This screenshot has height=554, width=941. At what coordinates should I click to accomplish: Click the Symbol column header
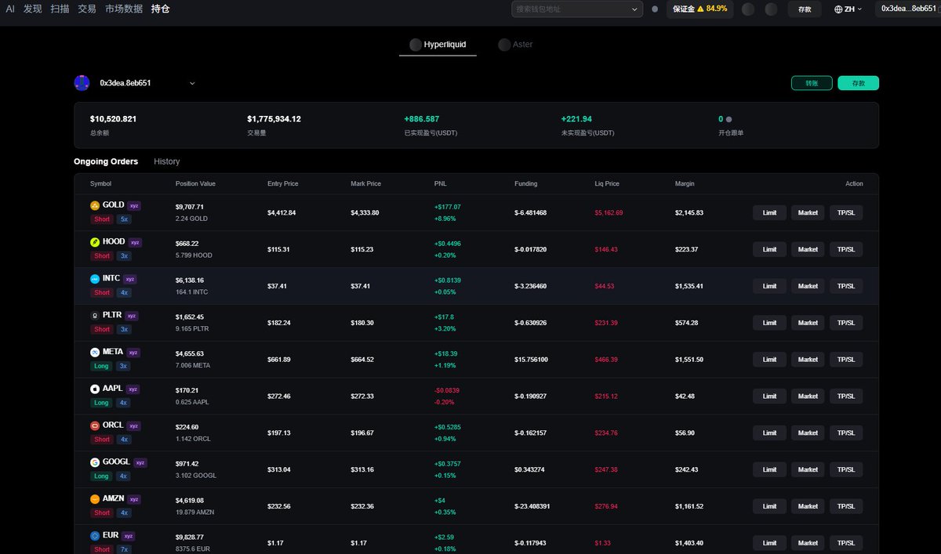coord(101,183)
